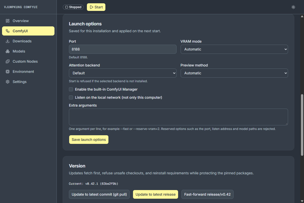Click the 'Default 8188.' hint text
The height and width of the screenshot is (203, 304).
point(78,57)
